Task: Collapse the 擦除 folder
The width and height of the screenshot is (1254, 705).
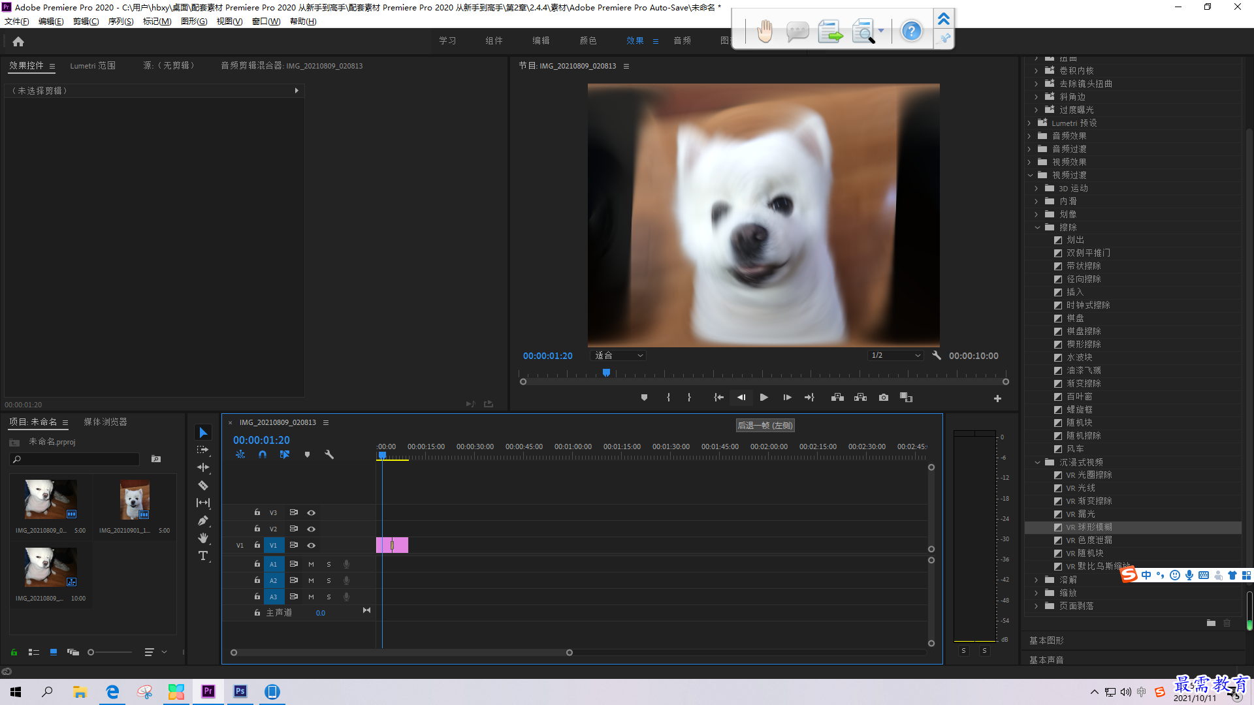Action: [1037, 227]
